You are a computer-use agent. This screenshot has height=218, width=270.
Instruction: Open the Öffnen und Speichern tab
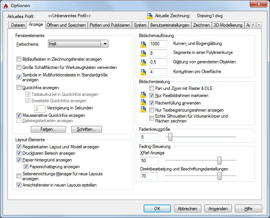(x=66, y=25)
